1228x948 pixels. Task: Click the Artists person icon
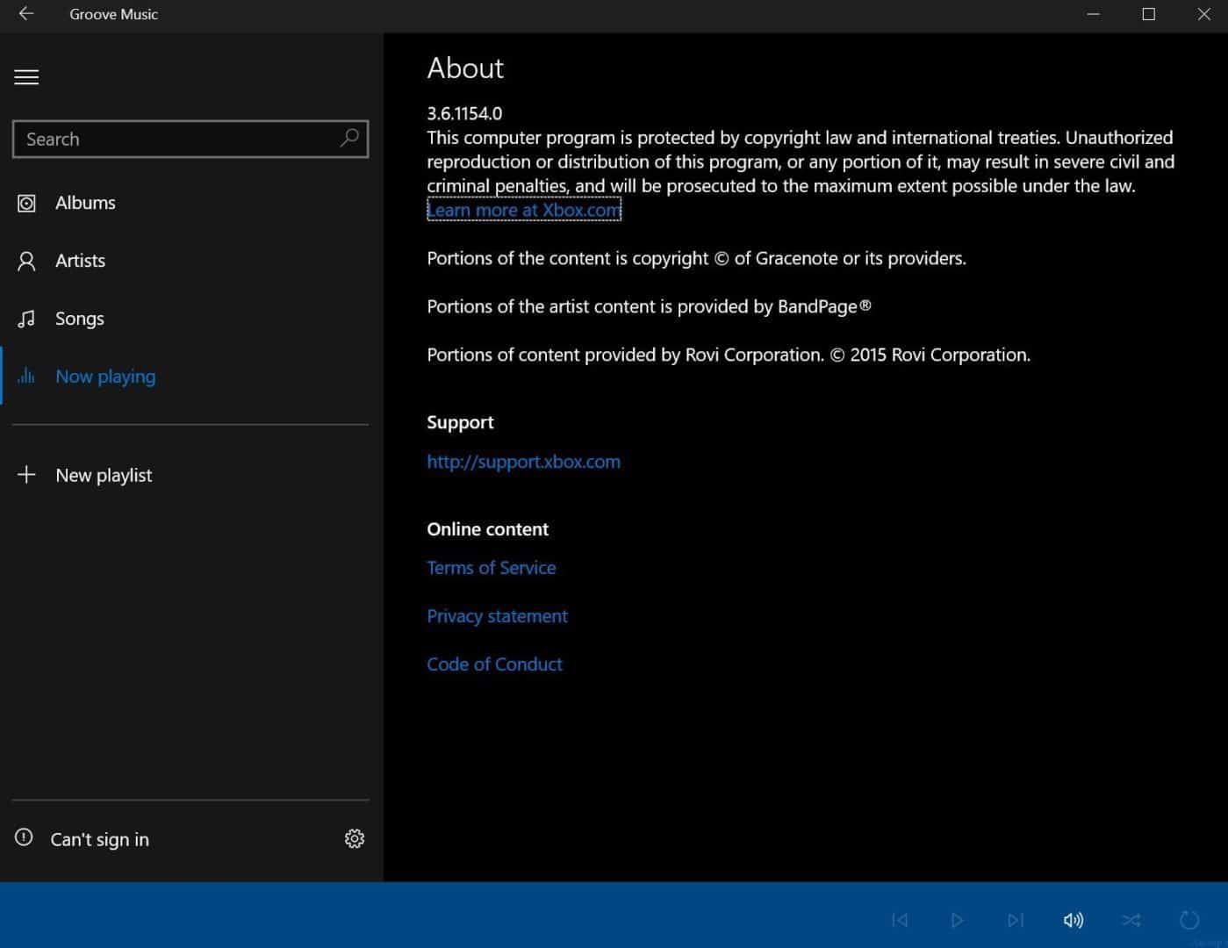pos(26,261)
